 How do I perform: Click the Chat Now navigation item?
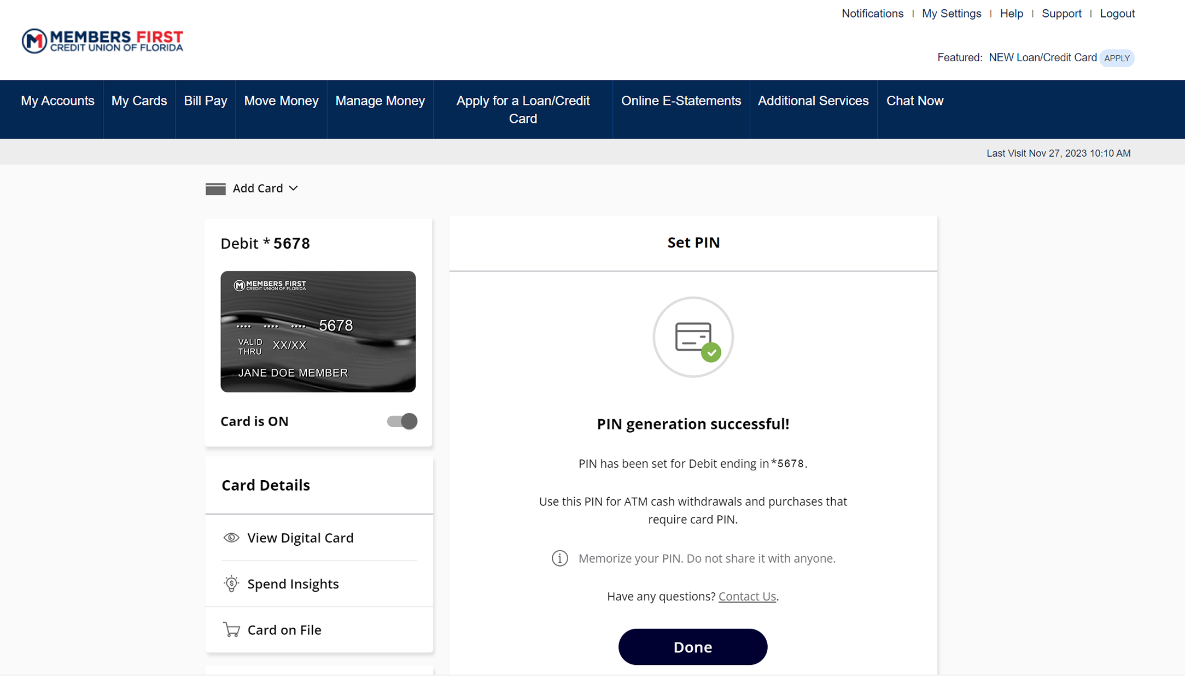914,99
